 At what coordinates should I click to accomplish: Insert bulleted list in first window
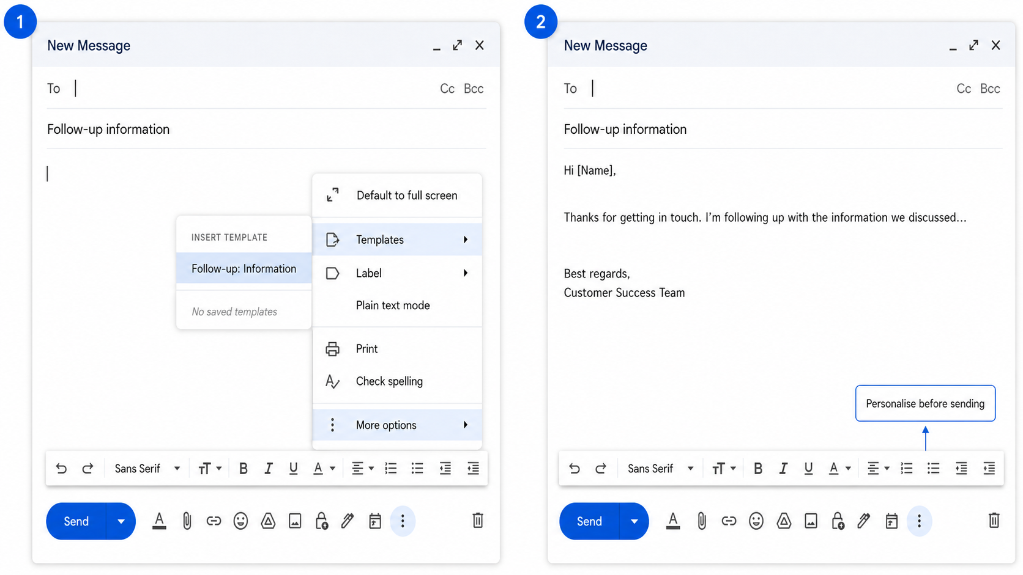(417, 469)
